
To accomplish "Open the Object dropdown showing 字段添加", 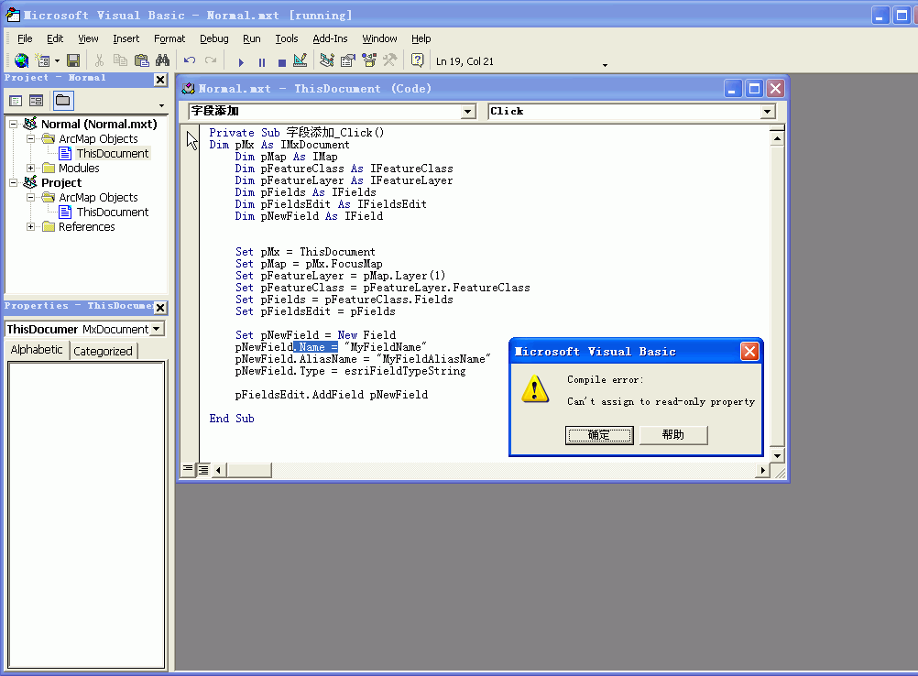I will (468, 111).
